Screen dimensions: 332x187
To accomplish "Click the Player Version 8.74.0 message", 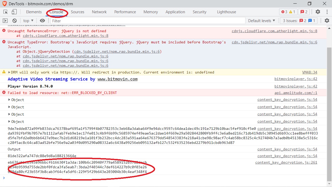I will (30, 86).
